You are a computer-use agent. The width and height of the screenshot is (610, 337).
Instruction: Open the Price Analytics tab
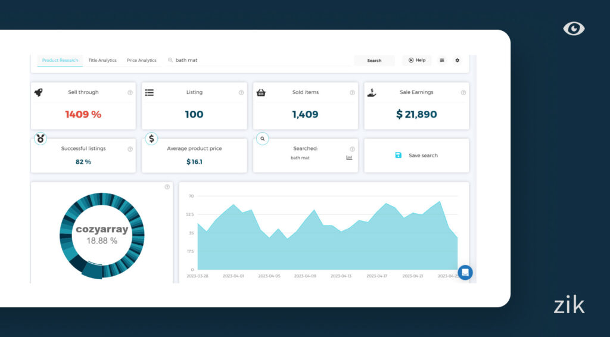point(141,60)
